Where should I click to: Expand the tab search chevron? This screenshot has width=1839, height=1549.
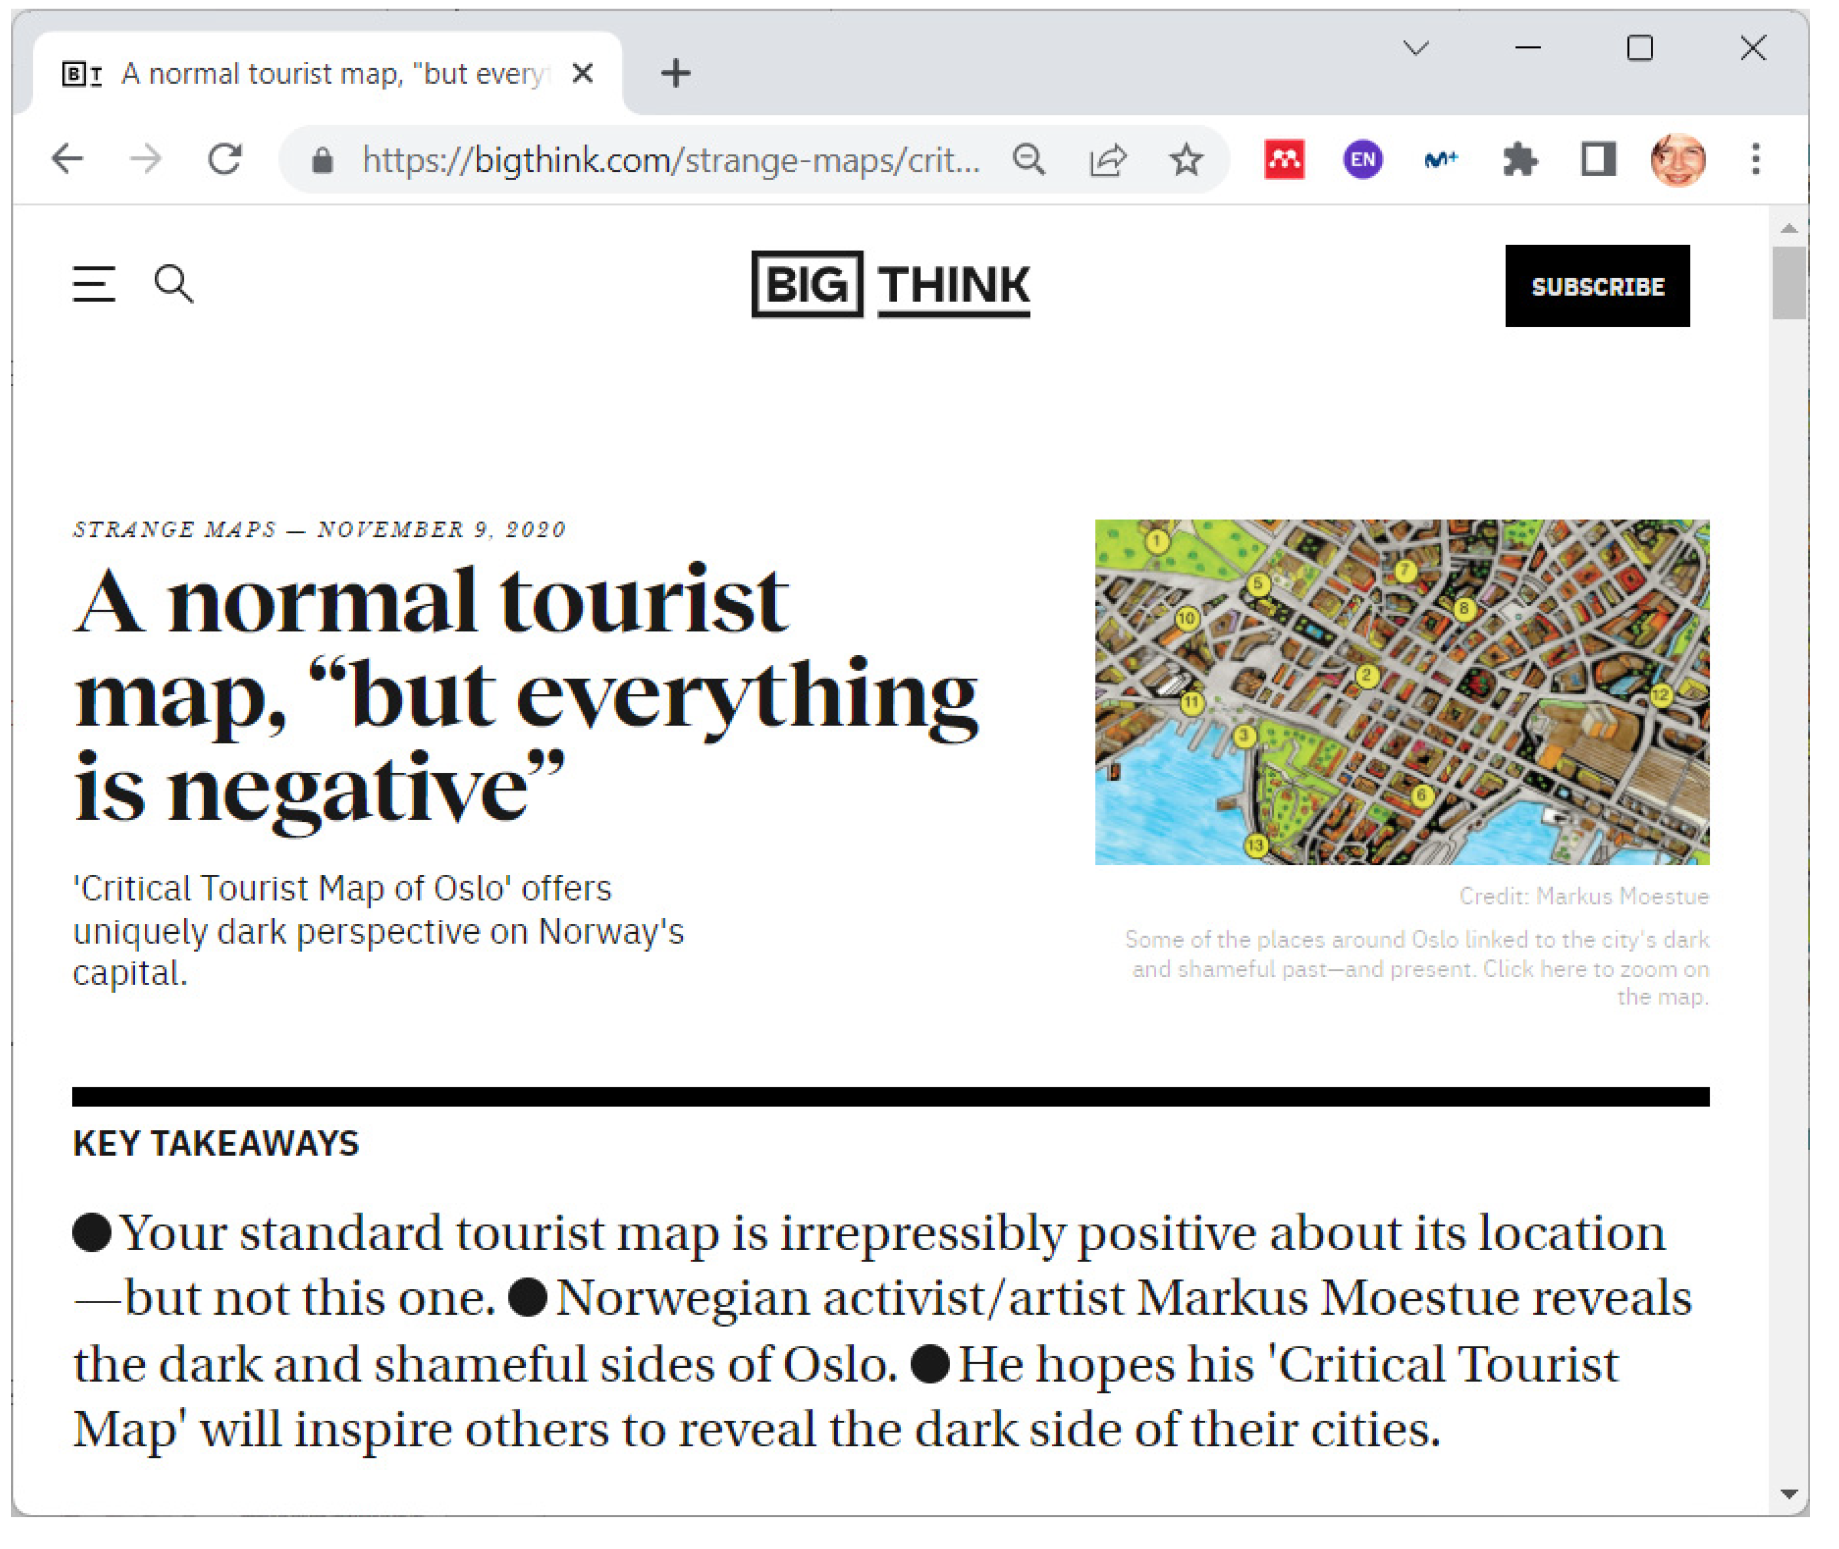click(x=1416, y=48)
